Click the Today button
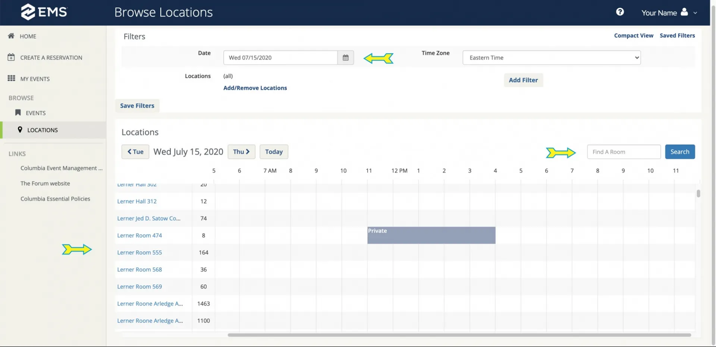The height and width of the screenshot is (347, 716). [274, 152]
